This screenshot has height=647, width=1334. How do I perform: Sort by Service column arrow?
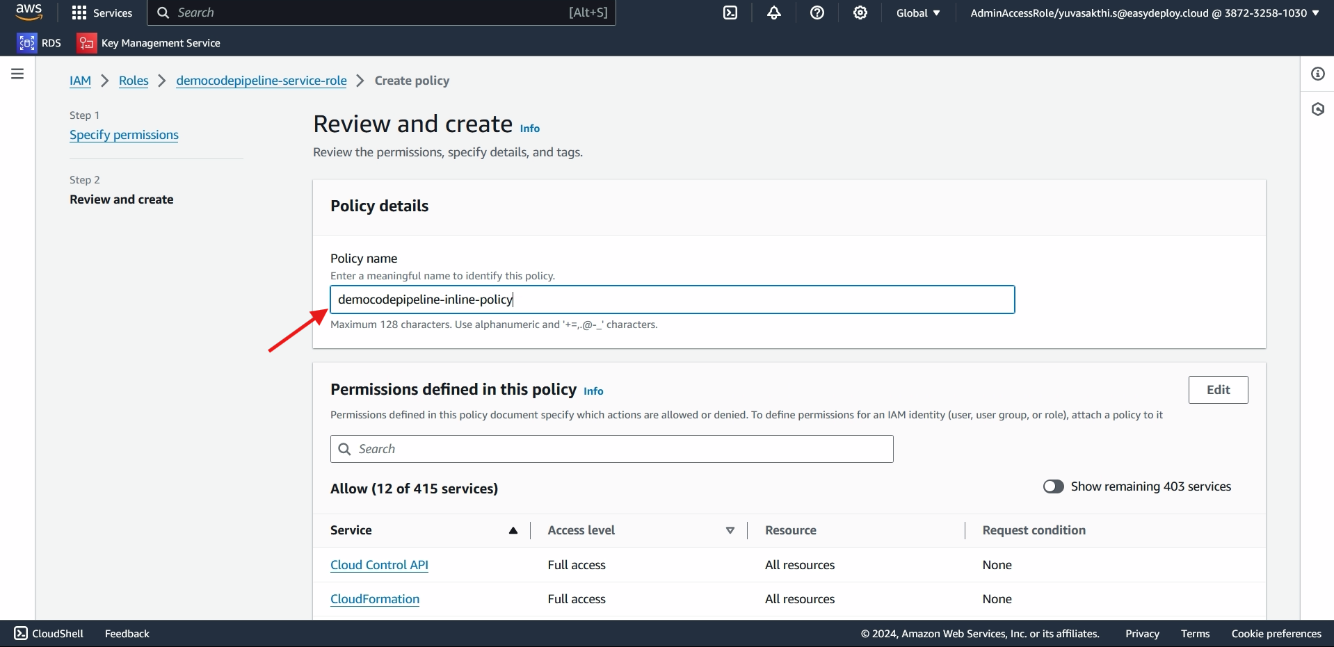point(513,530)
